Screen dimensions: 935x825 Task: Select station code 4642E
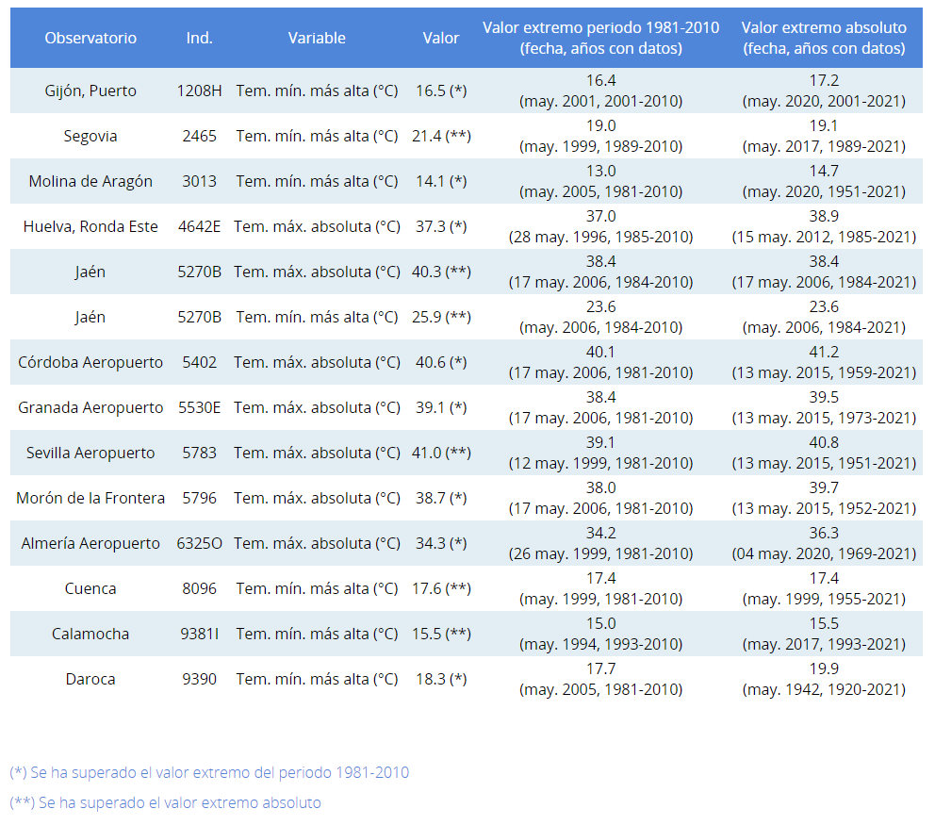pos(199,226)
